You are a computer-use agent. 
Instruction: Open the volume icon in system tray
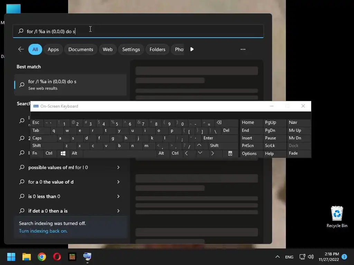pos(311,257)
